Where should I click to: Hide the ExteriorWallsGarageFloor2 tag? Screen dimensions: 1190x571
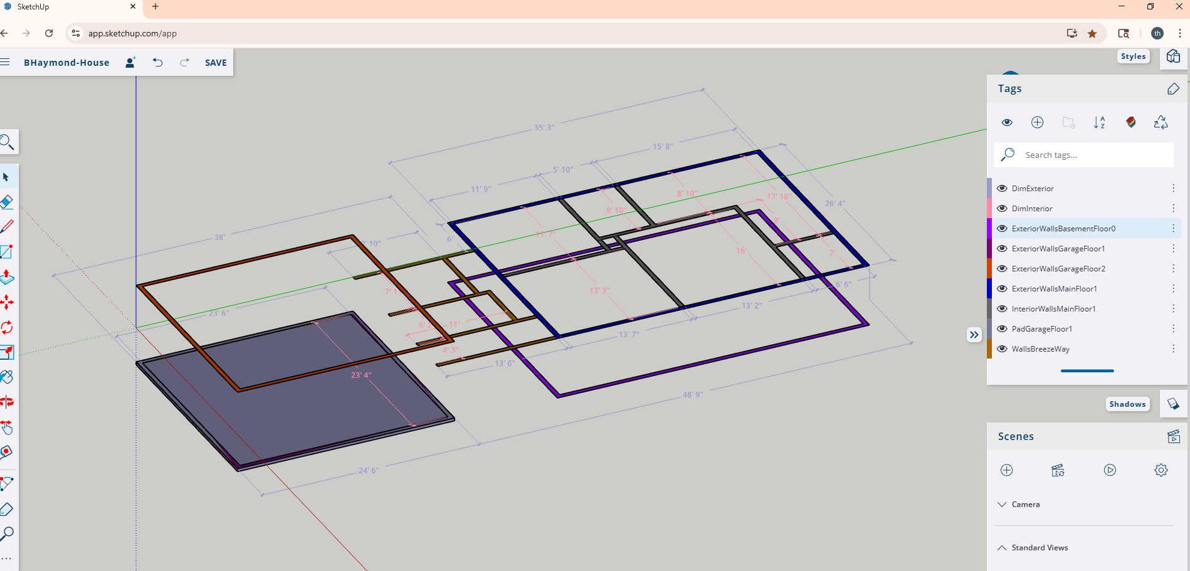pyautogui.click(x=1002, y=268)
